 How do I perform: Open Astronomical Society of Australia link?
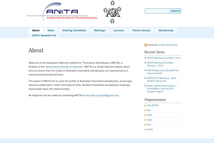64,67
